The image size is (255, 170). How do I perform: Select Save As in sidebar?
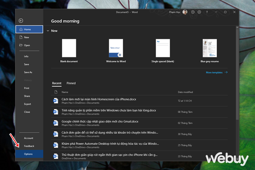(x=28, y=72)
